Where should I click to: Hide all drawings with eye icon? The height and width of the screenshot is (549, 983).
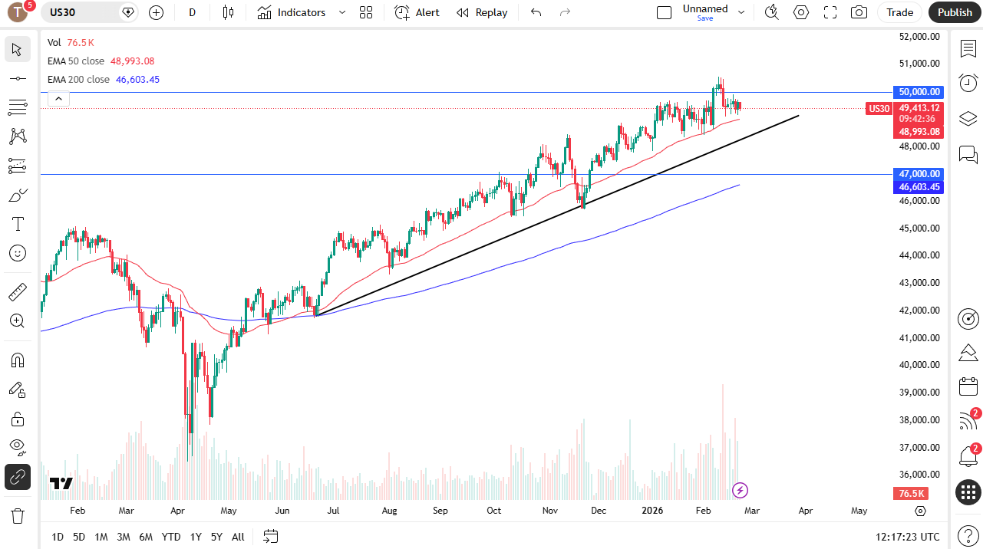point(17,448)
